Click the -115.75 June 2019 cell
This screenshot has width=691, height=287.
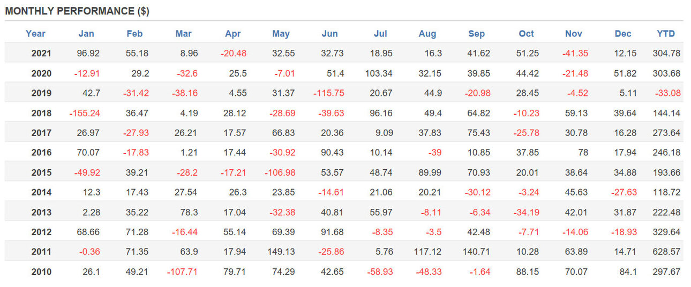pyautogui.click(x=328, y=93)
